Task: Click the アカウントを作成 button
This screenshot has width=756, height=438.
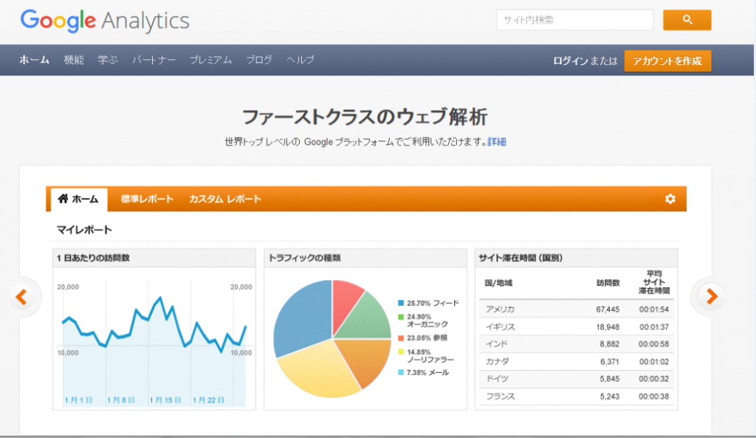Action: 667,61
